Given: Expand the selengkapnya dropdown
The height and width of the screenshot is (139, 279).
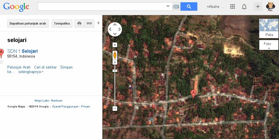Looking at the screenshot, I should [x=31, y=72].
